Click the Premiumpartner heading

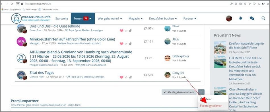(25, 101)
